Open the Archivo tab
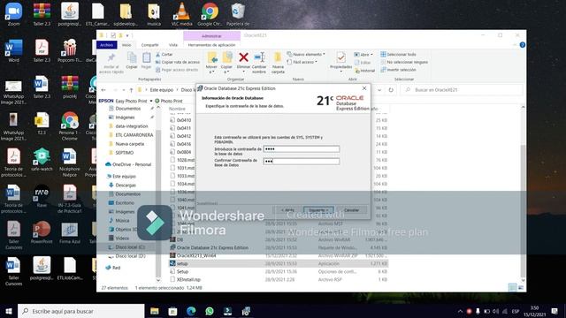Screen dimensions: 566x318 pos(106,45)
